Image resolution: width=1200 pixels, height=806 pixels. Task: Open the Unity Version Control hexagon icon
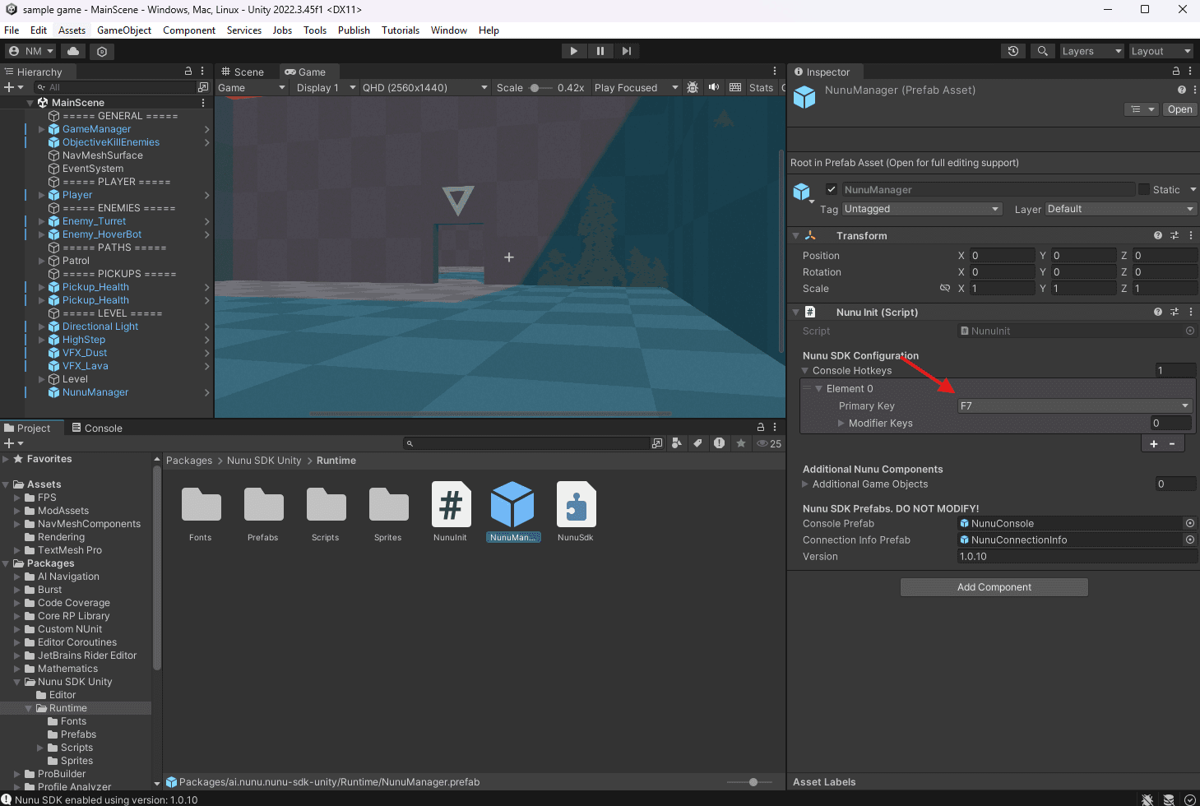coord(102,51)
